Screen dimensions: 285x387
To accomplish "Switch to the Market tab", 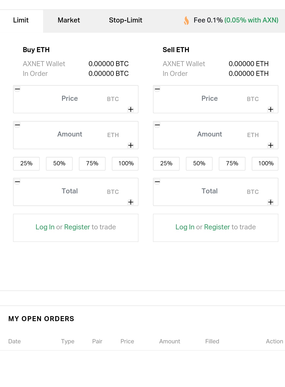I will [x=69, y=20].
